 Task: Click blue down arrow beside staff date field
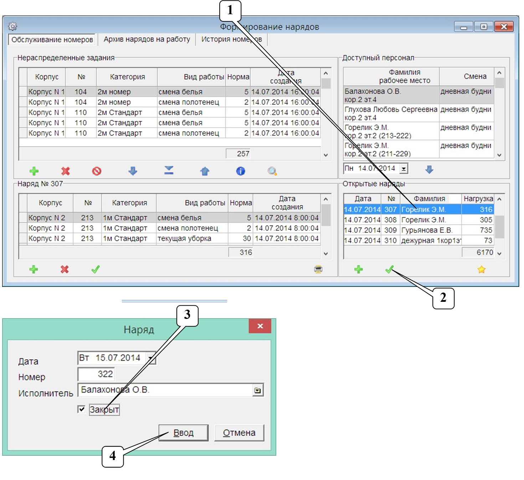coord(429,169)
